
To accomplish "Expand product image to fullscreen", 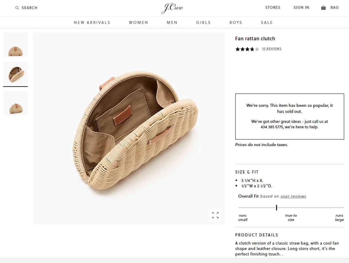I will point(215,215).
